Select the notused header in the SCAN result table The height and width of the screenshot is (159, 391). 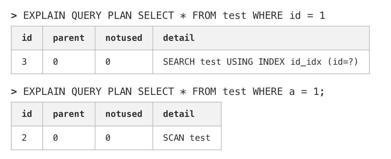(124, 114)
